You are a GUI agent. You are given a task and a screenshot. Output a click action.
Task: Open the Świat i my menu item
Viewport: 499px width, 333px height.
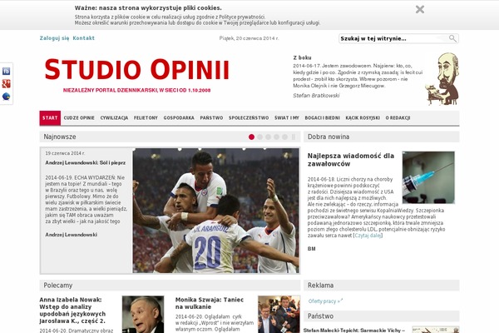click(287, 118)
